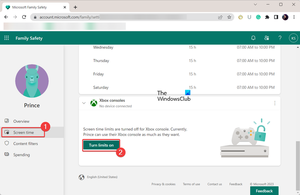This screenshot has height=195, width=300.
Task: Open the Chrome profile avatar
Action: click(x=285, y=17)
